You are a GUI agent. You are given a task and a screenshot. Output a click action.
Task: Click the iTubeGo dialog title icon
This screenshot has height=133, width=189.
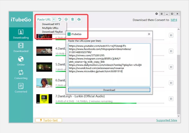[x=69, y=34]
